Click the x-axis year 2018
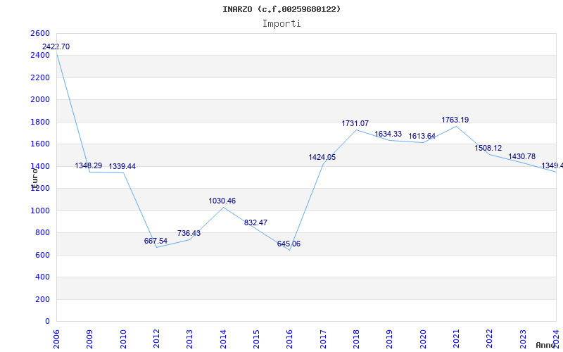This screenshot has width=563, height=352. point(356,339)
